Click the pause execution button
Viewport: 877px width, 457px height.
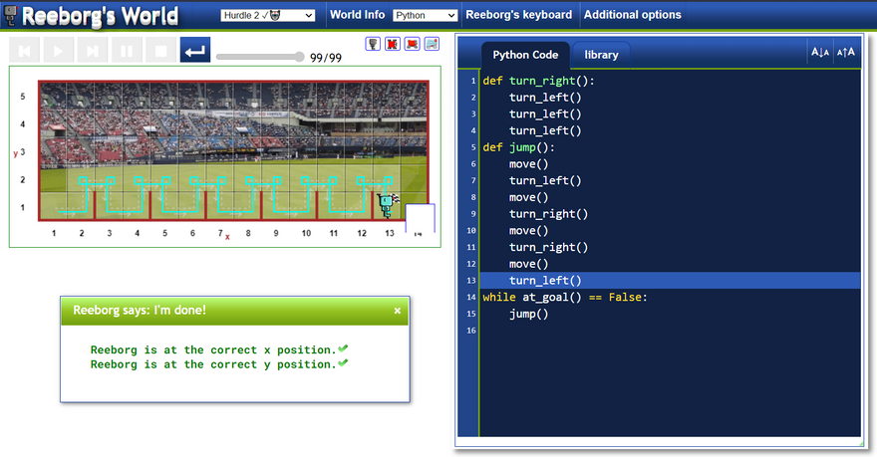coord(127,51)
